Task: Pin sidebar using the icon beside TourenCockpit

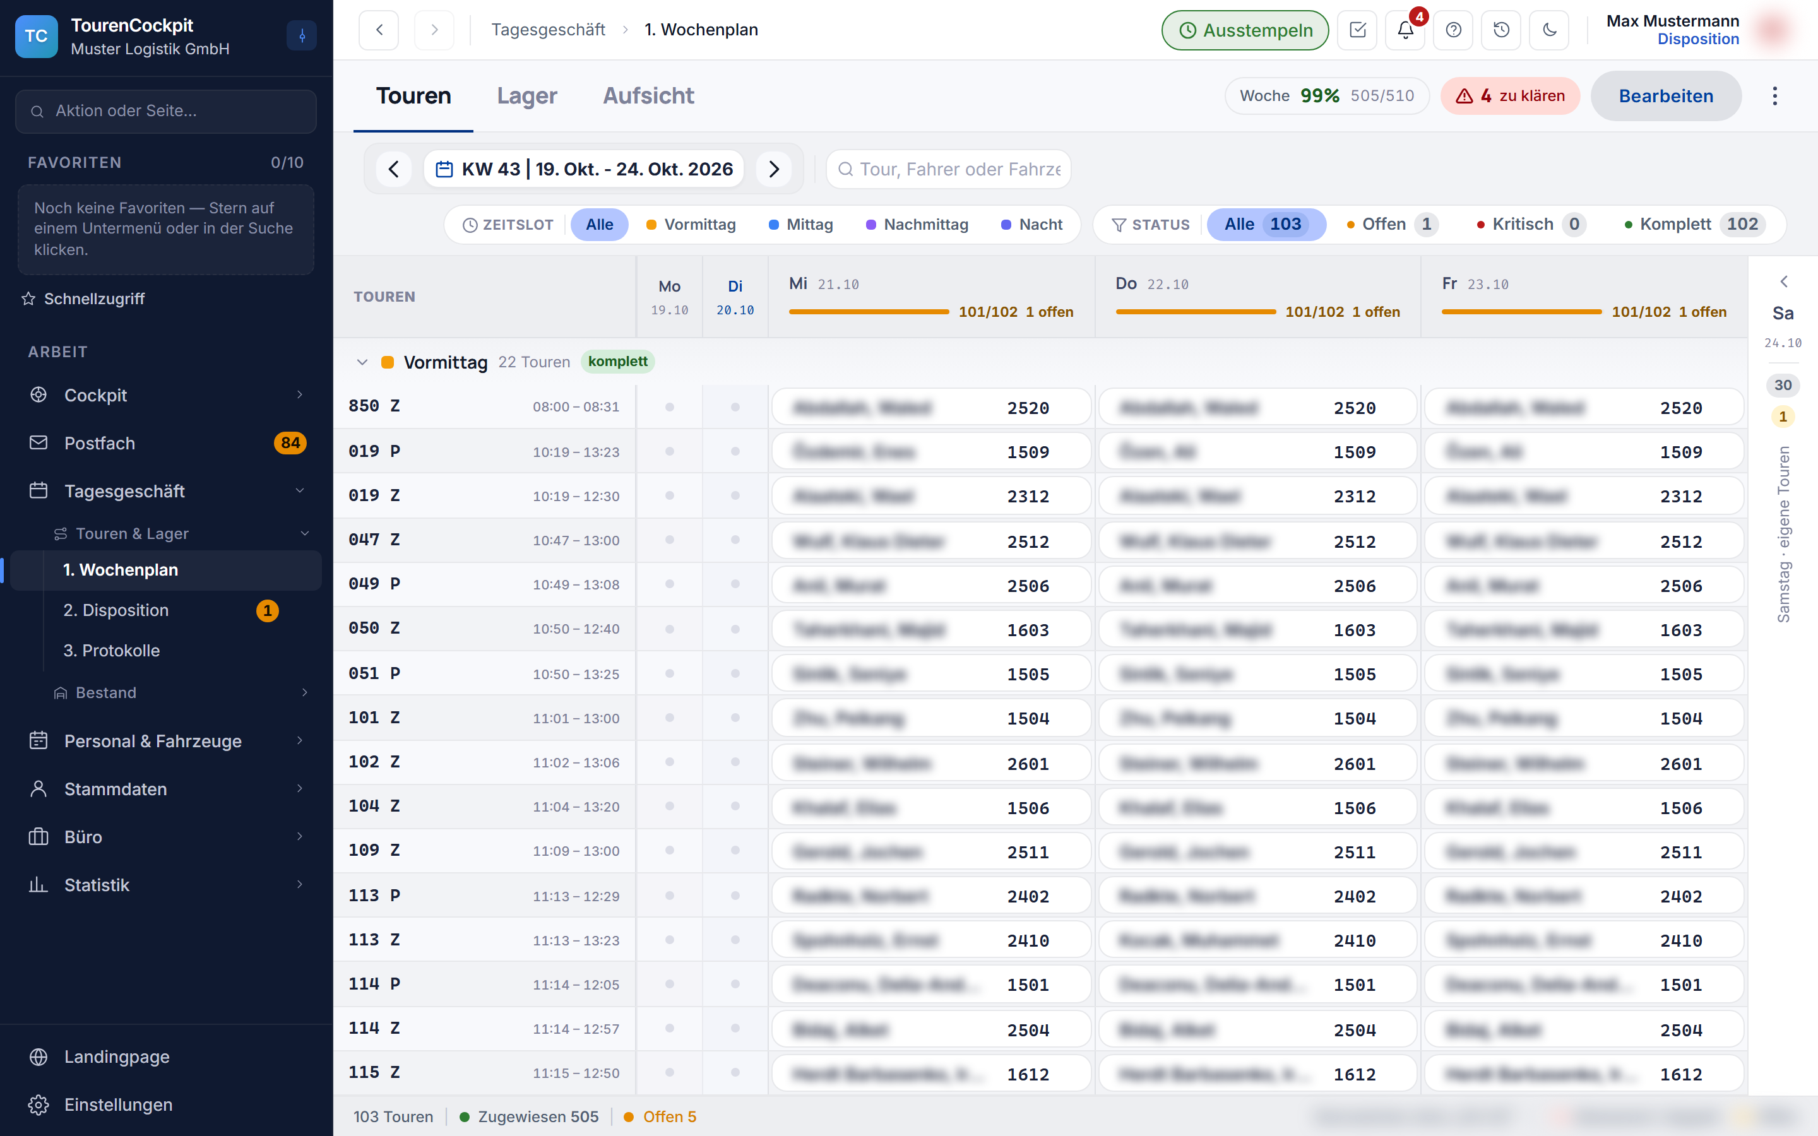Action: pos(302,35)
